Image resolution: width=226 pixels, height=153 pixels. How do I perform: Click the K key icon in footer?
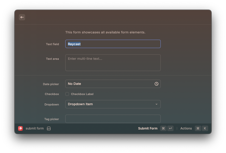[205, 128]
